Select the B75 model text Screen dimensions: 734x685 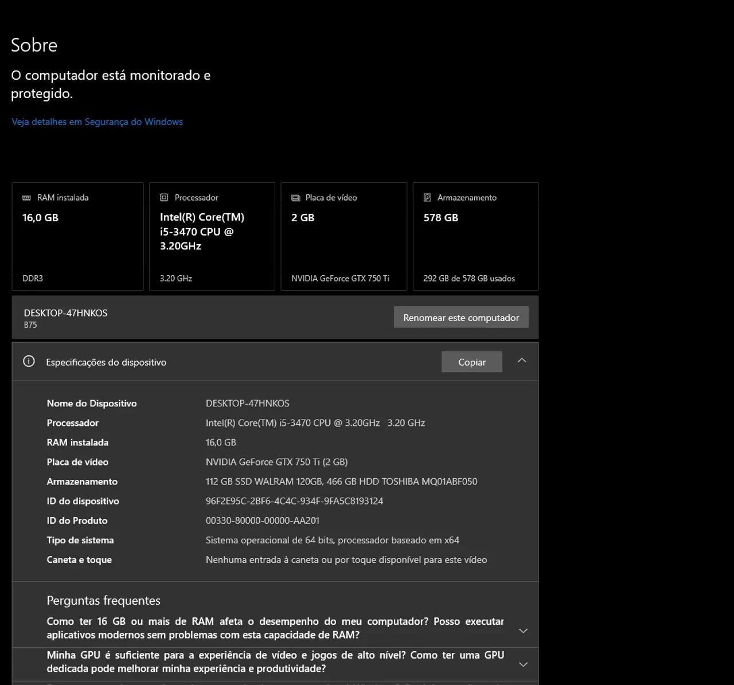tap(30, 325)
